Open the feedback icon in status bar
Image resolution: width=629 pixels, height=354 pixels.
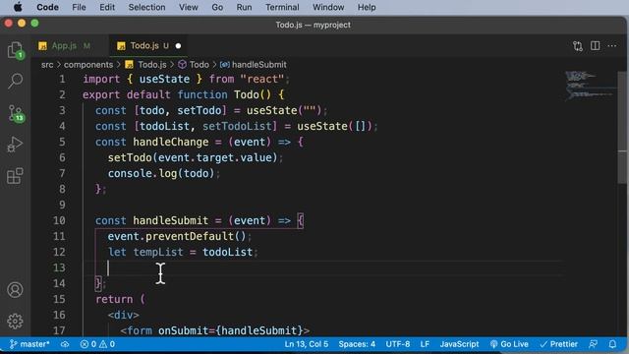tap(594, 344)
